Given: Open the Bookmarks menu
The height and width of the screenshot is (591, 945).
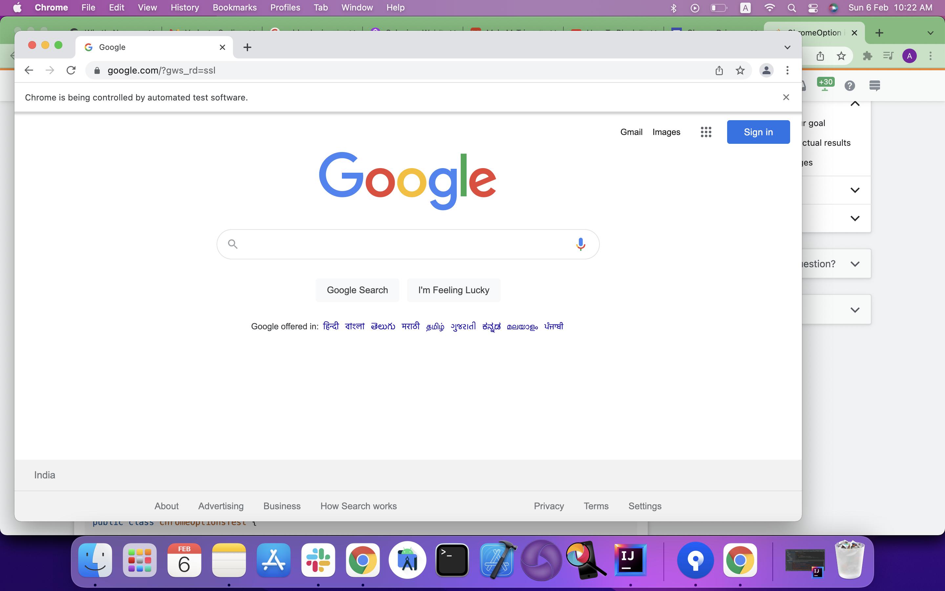Looking at the screenshot, I should [x=234, y=8].
